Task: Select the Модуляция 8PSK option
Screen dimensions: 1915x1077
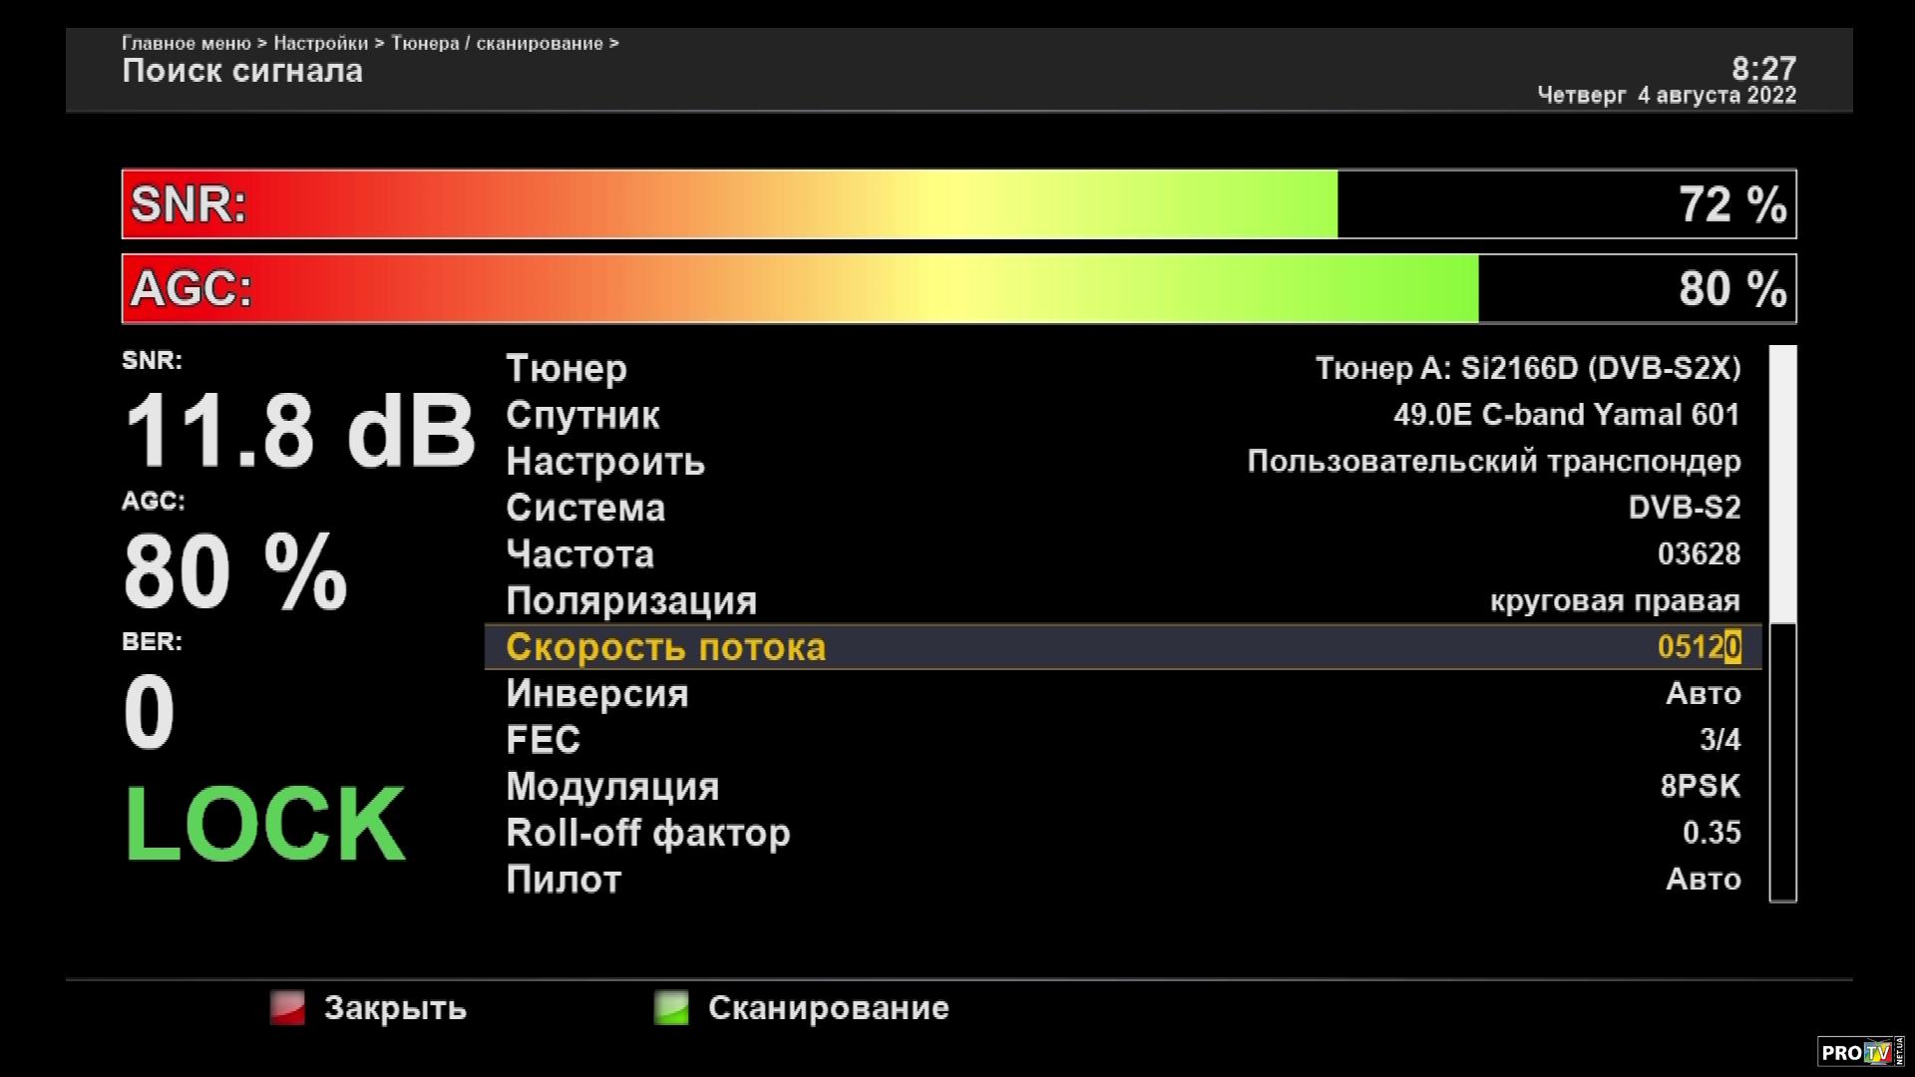Action: (1699, 786)
